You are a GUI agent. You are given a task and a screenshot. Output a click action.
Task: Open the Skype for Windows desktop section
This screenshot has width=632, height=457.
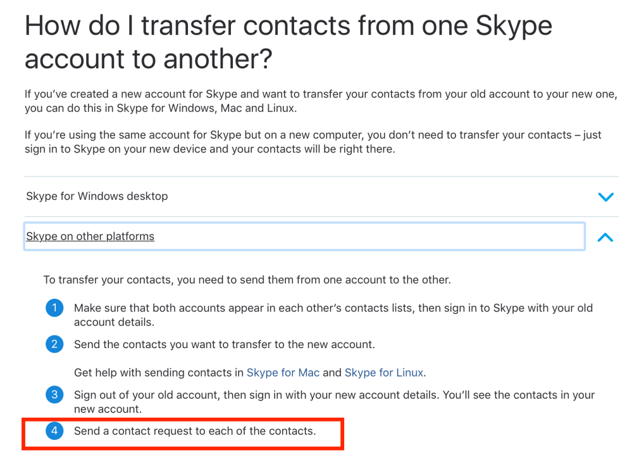97,196
